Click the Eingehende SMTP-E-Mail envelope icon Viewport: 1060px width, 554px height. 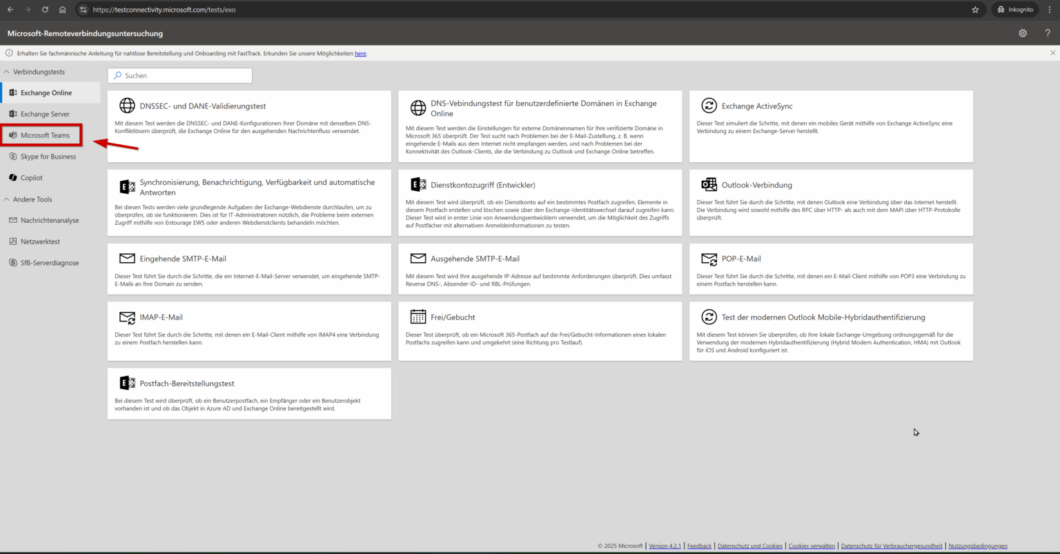pyautogui.click(x=127, y=259)
